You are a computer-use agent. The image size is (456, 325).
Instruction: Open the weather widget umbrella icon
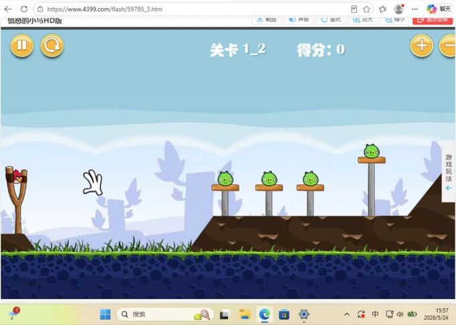pos(13,314)
